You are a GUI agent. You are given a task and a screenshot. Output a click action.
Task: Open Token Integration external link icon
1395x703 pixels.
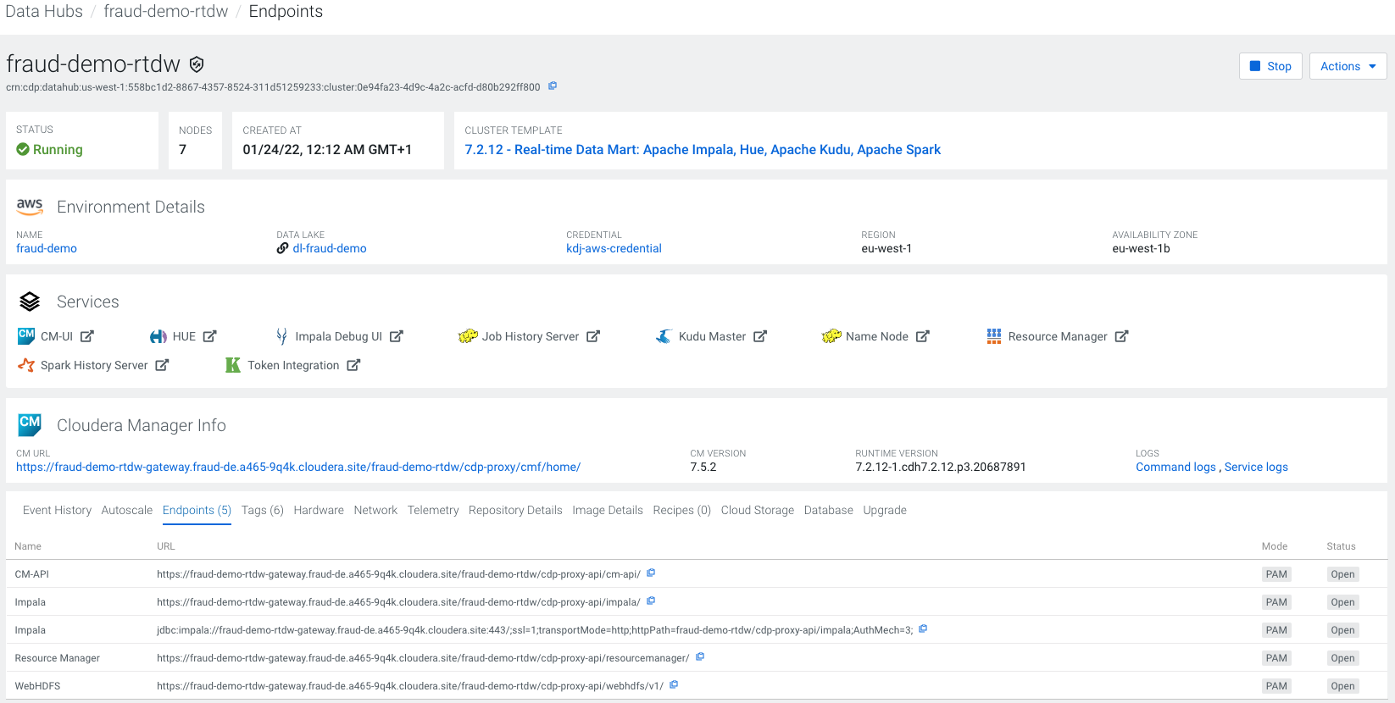[x=354, y=365]
